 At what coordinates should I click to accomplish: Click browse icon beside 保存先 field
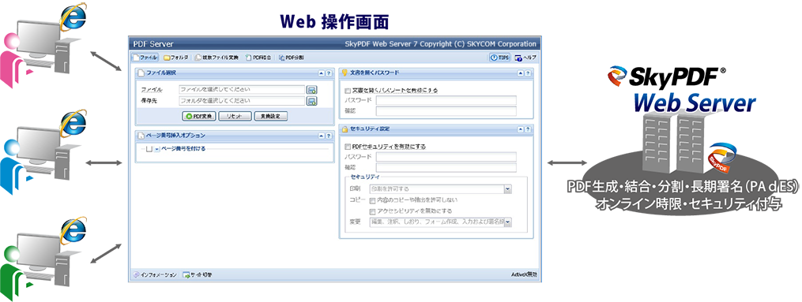[x=311, y=100]
